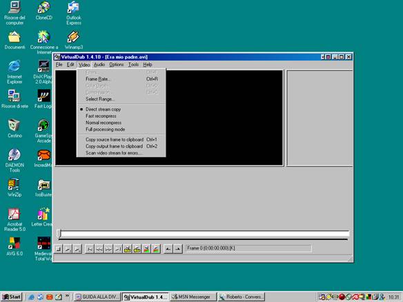Close the open Video menu
Viewport: 403px width, 302px height.
point(84,64)
